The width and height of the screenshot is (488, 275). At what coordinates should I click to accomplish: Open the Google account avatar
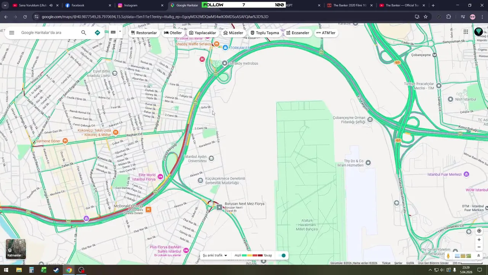478,32
